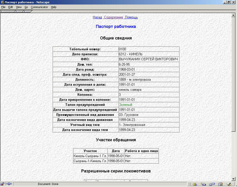This screenshot has width=237, height=187.
Task: Open Newsgroups speech-bubble icon in component bar
Action: click(x=212, y=184)
